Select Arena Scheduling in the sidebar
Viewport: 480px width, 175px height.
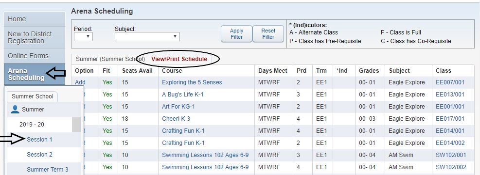[x=35, y=74]
